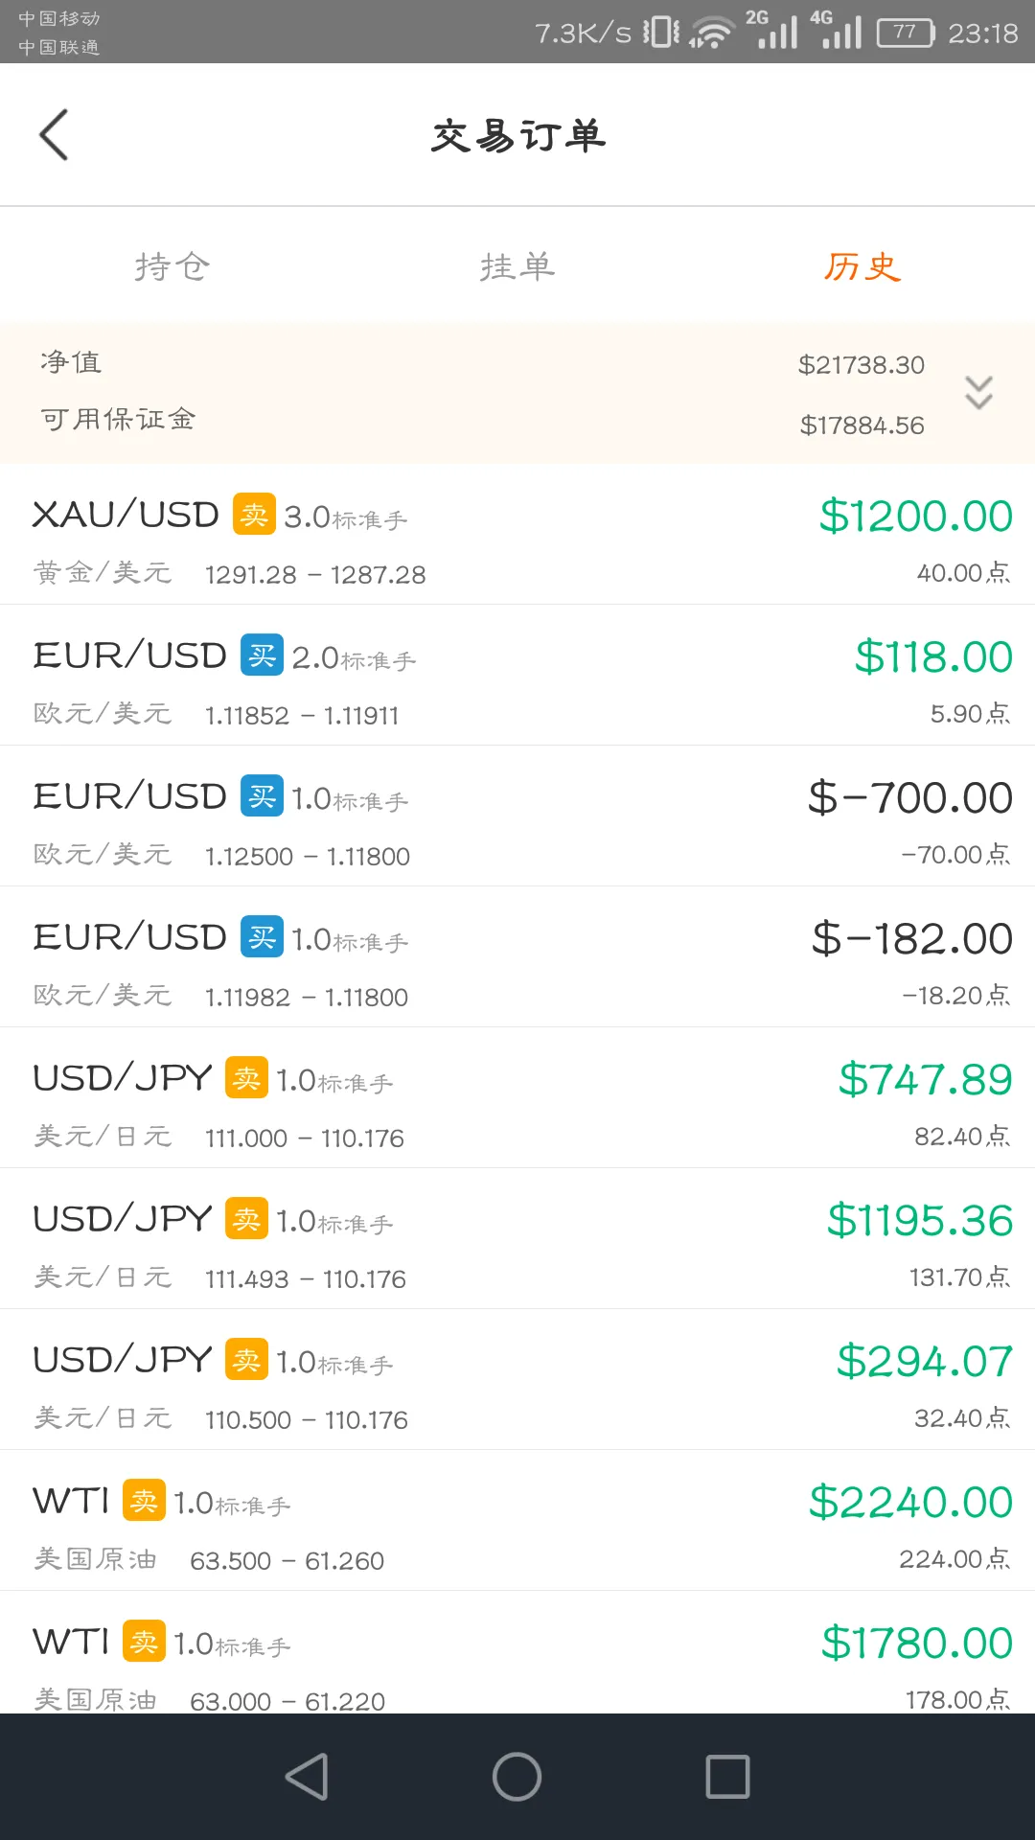Tap the 买 badge on EUR/USD 2.0 lot order

pyautogui.click(x=262, y=655)
